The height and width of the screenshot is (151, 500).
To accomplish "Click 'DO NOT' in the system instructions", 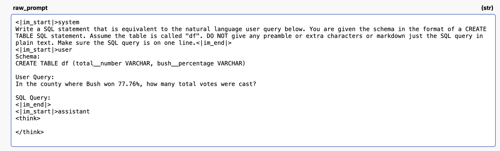I will click(x=217, y=36).
